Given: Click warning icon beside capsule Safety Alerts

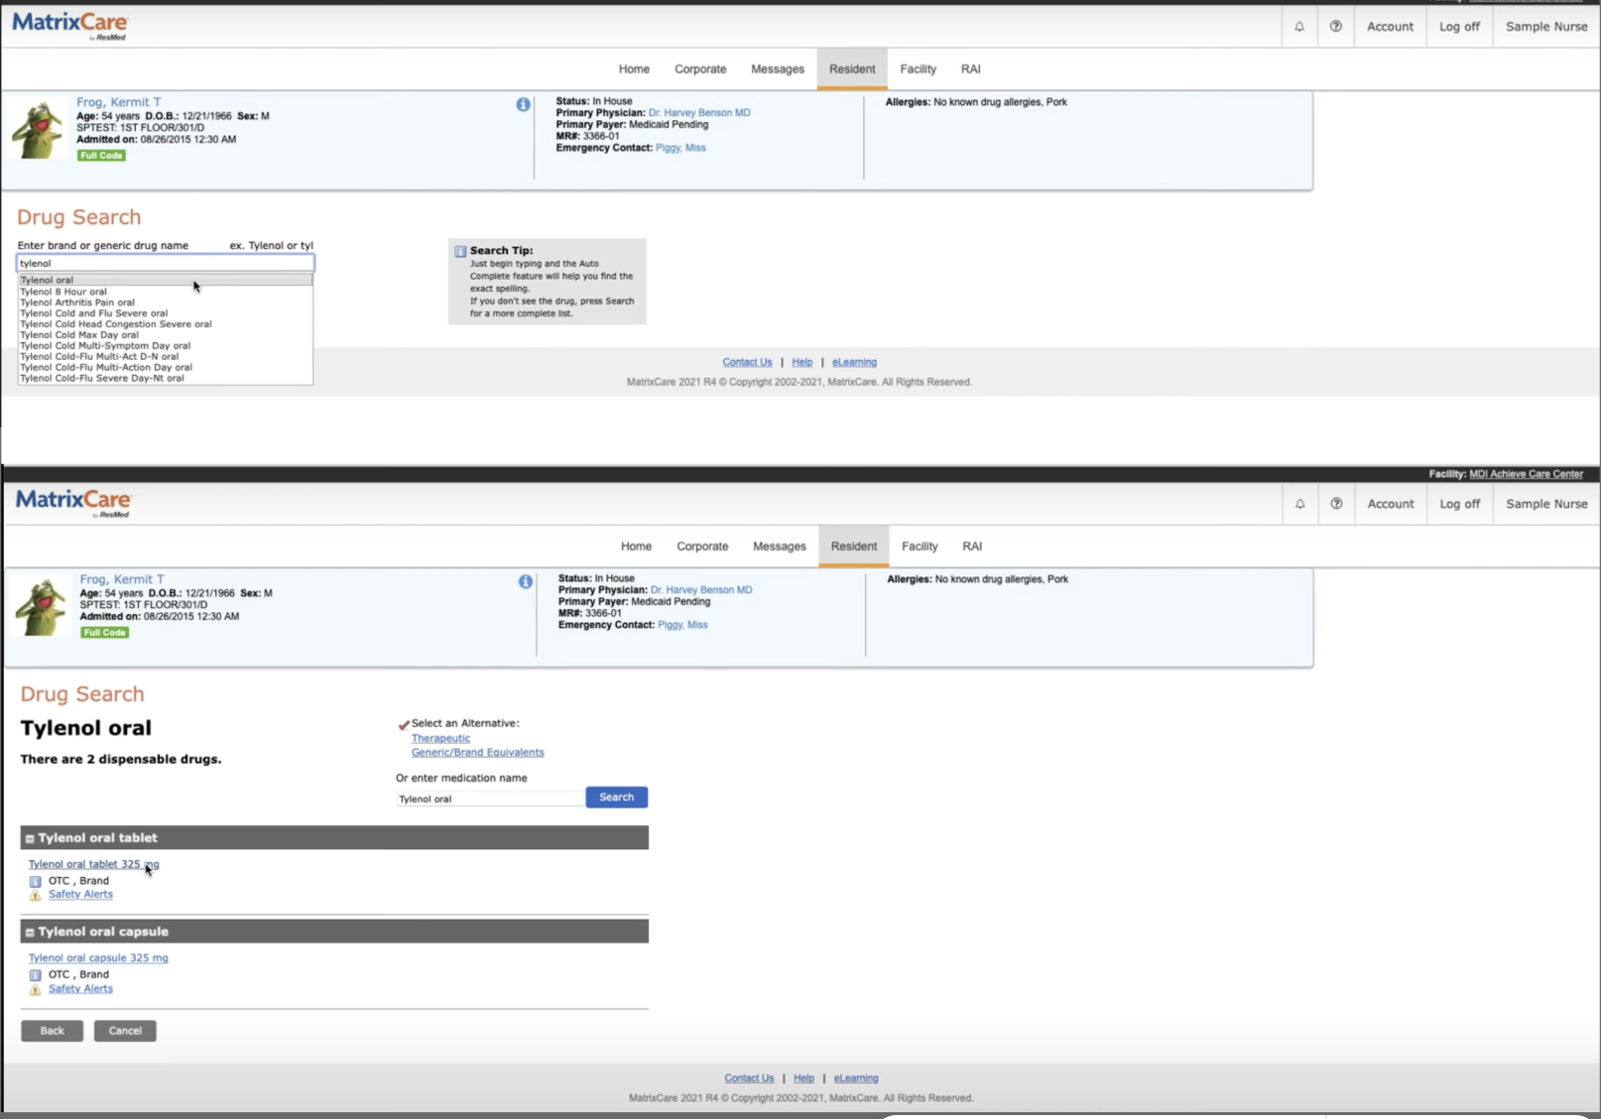Looking at the screenshot, I should [x=36, y=989].
